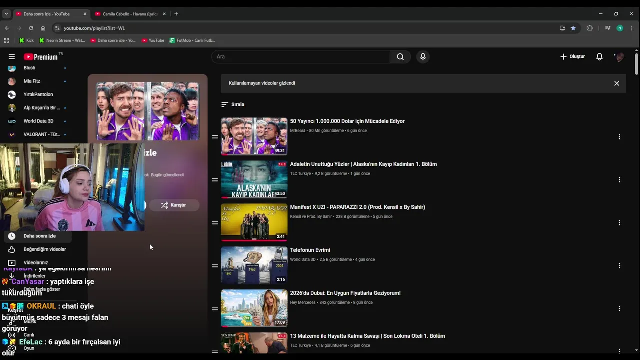This screenshot has width=640, height=360.
Task: Close the 'Daha sonra izle - YouTube' tab
Action: (x=85, y=14)
